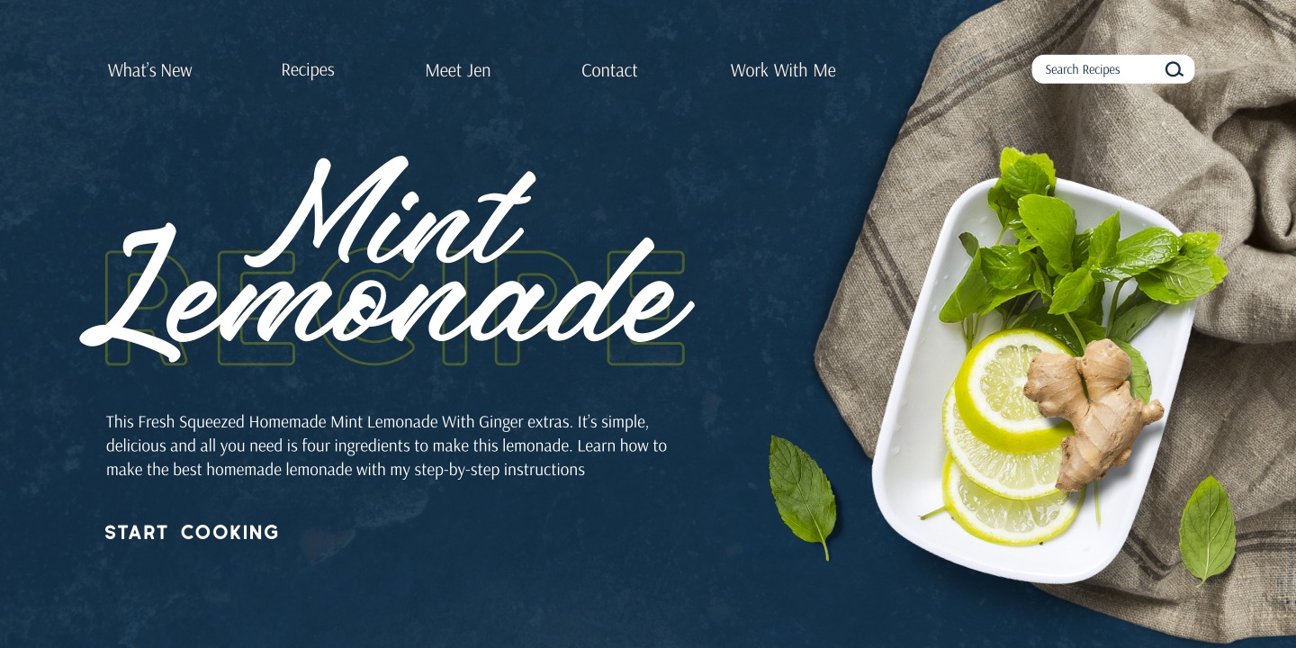Click the Mint script heading word

[x=391, y=211]
